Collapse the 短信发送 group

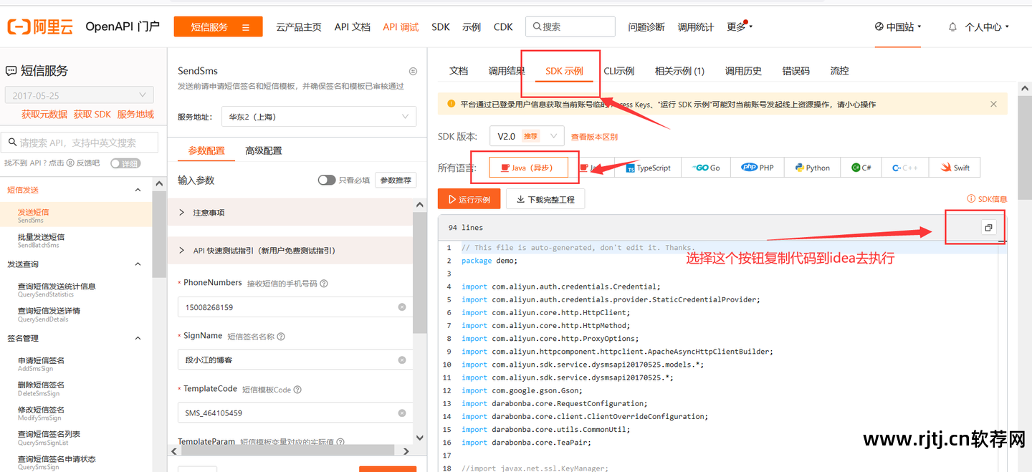138,190
